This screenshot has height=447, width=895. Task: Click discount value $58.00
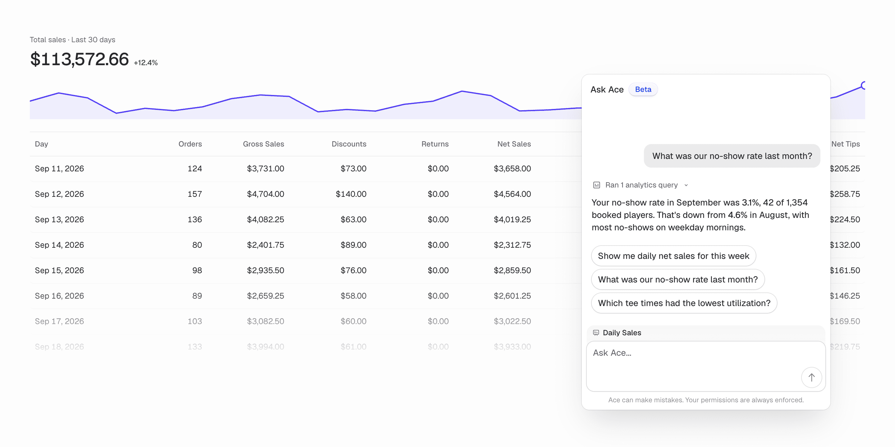353,296
